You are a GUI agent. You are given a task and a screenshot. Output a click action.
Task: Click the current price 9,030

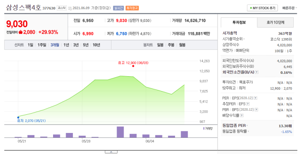17,24
